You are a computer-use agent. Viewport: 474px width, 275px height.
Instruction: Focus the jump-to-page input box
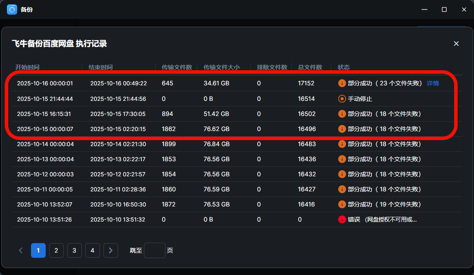point(154,250)
